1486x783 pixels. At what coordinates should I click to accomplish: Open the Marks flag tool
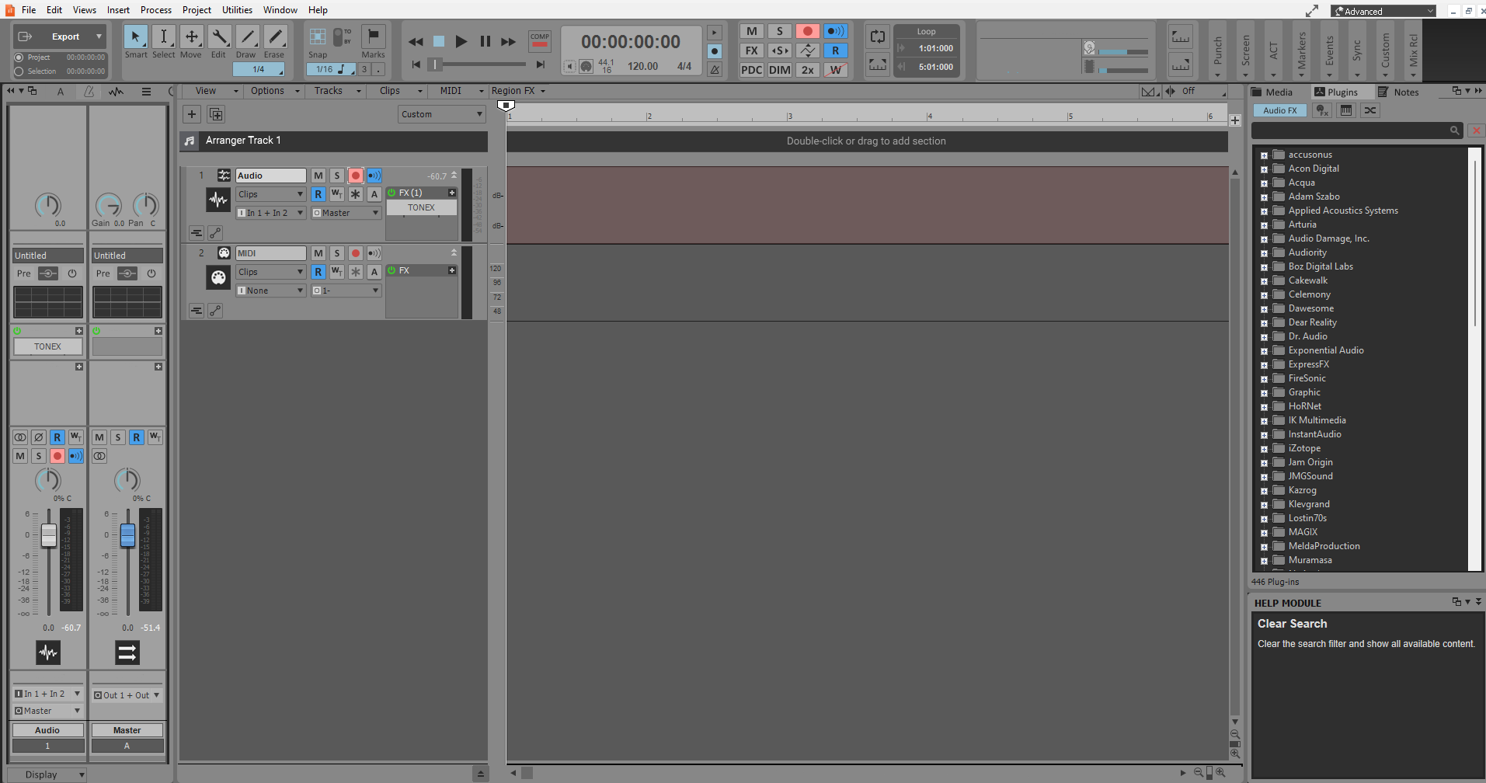(374, 37)
